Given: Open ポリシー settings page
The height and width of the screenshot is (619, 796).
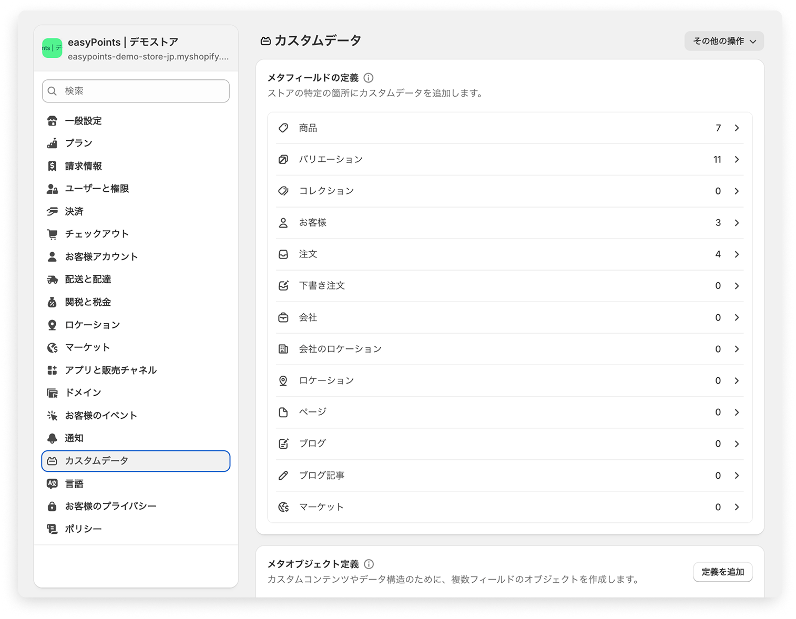Looking at the screenshot, I should [136, 529].
